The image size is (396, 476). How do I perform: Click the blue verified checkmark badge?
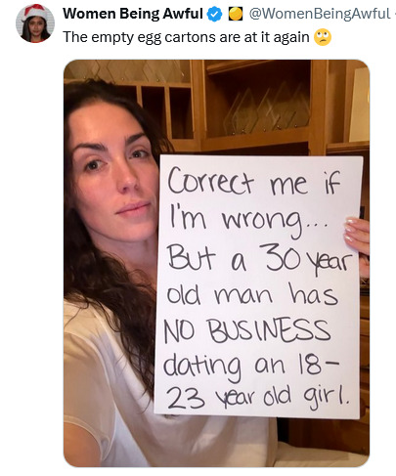(215, 14)
